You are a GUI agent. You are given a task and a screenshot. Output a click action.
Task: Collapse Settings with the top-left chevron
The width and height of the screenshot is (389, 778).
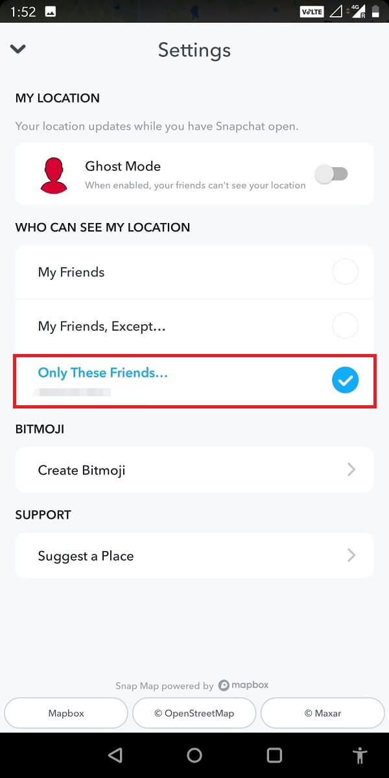pyautogui.click(x=18, y=49)
